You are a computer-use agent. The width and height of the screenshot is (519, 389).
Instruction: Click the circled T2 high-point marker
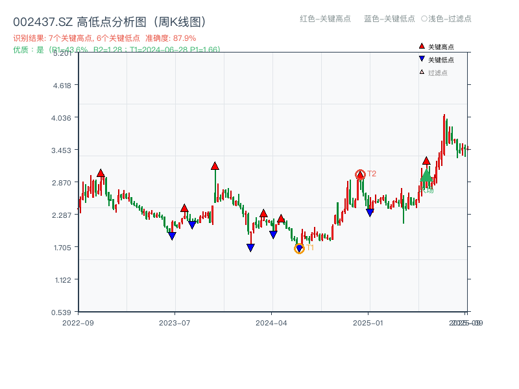[x=359, y=174]
